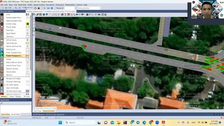Click the blue map pin icon
This screenshot has width=224, height=126.
point(47,15)
